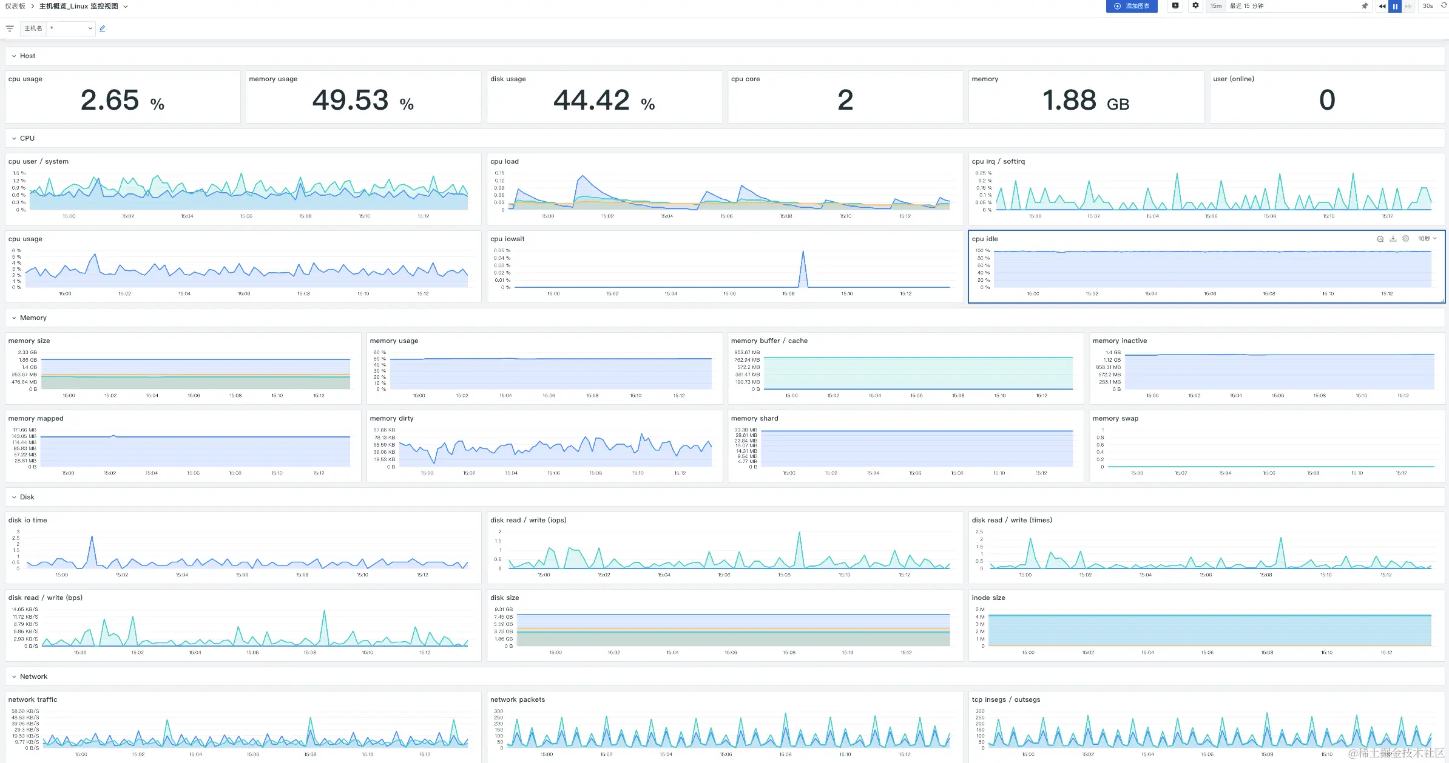The image size is (1449, 763).
Task: Collapse the Network section
Action: [14, 676]
